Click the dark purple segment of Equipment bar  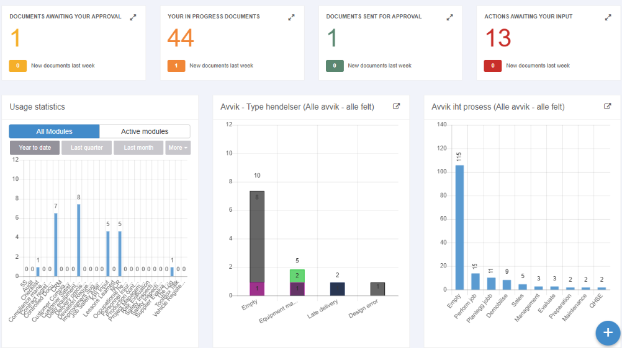297,289
